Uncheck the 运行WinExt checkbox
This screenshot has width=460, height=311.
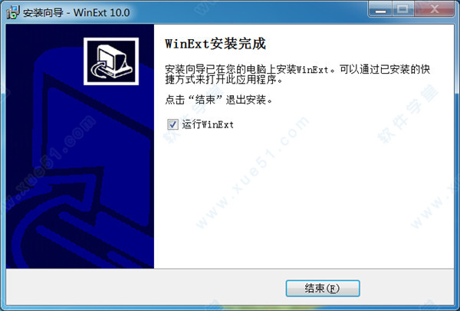[172, 124]
